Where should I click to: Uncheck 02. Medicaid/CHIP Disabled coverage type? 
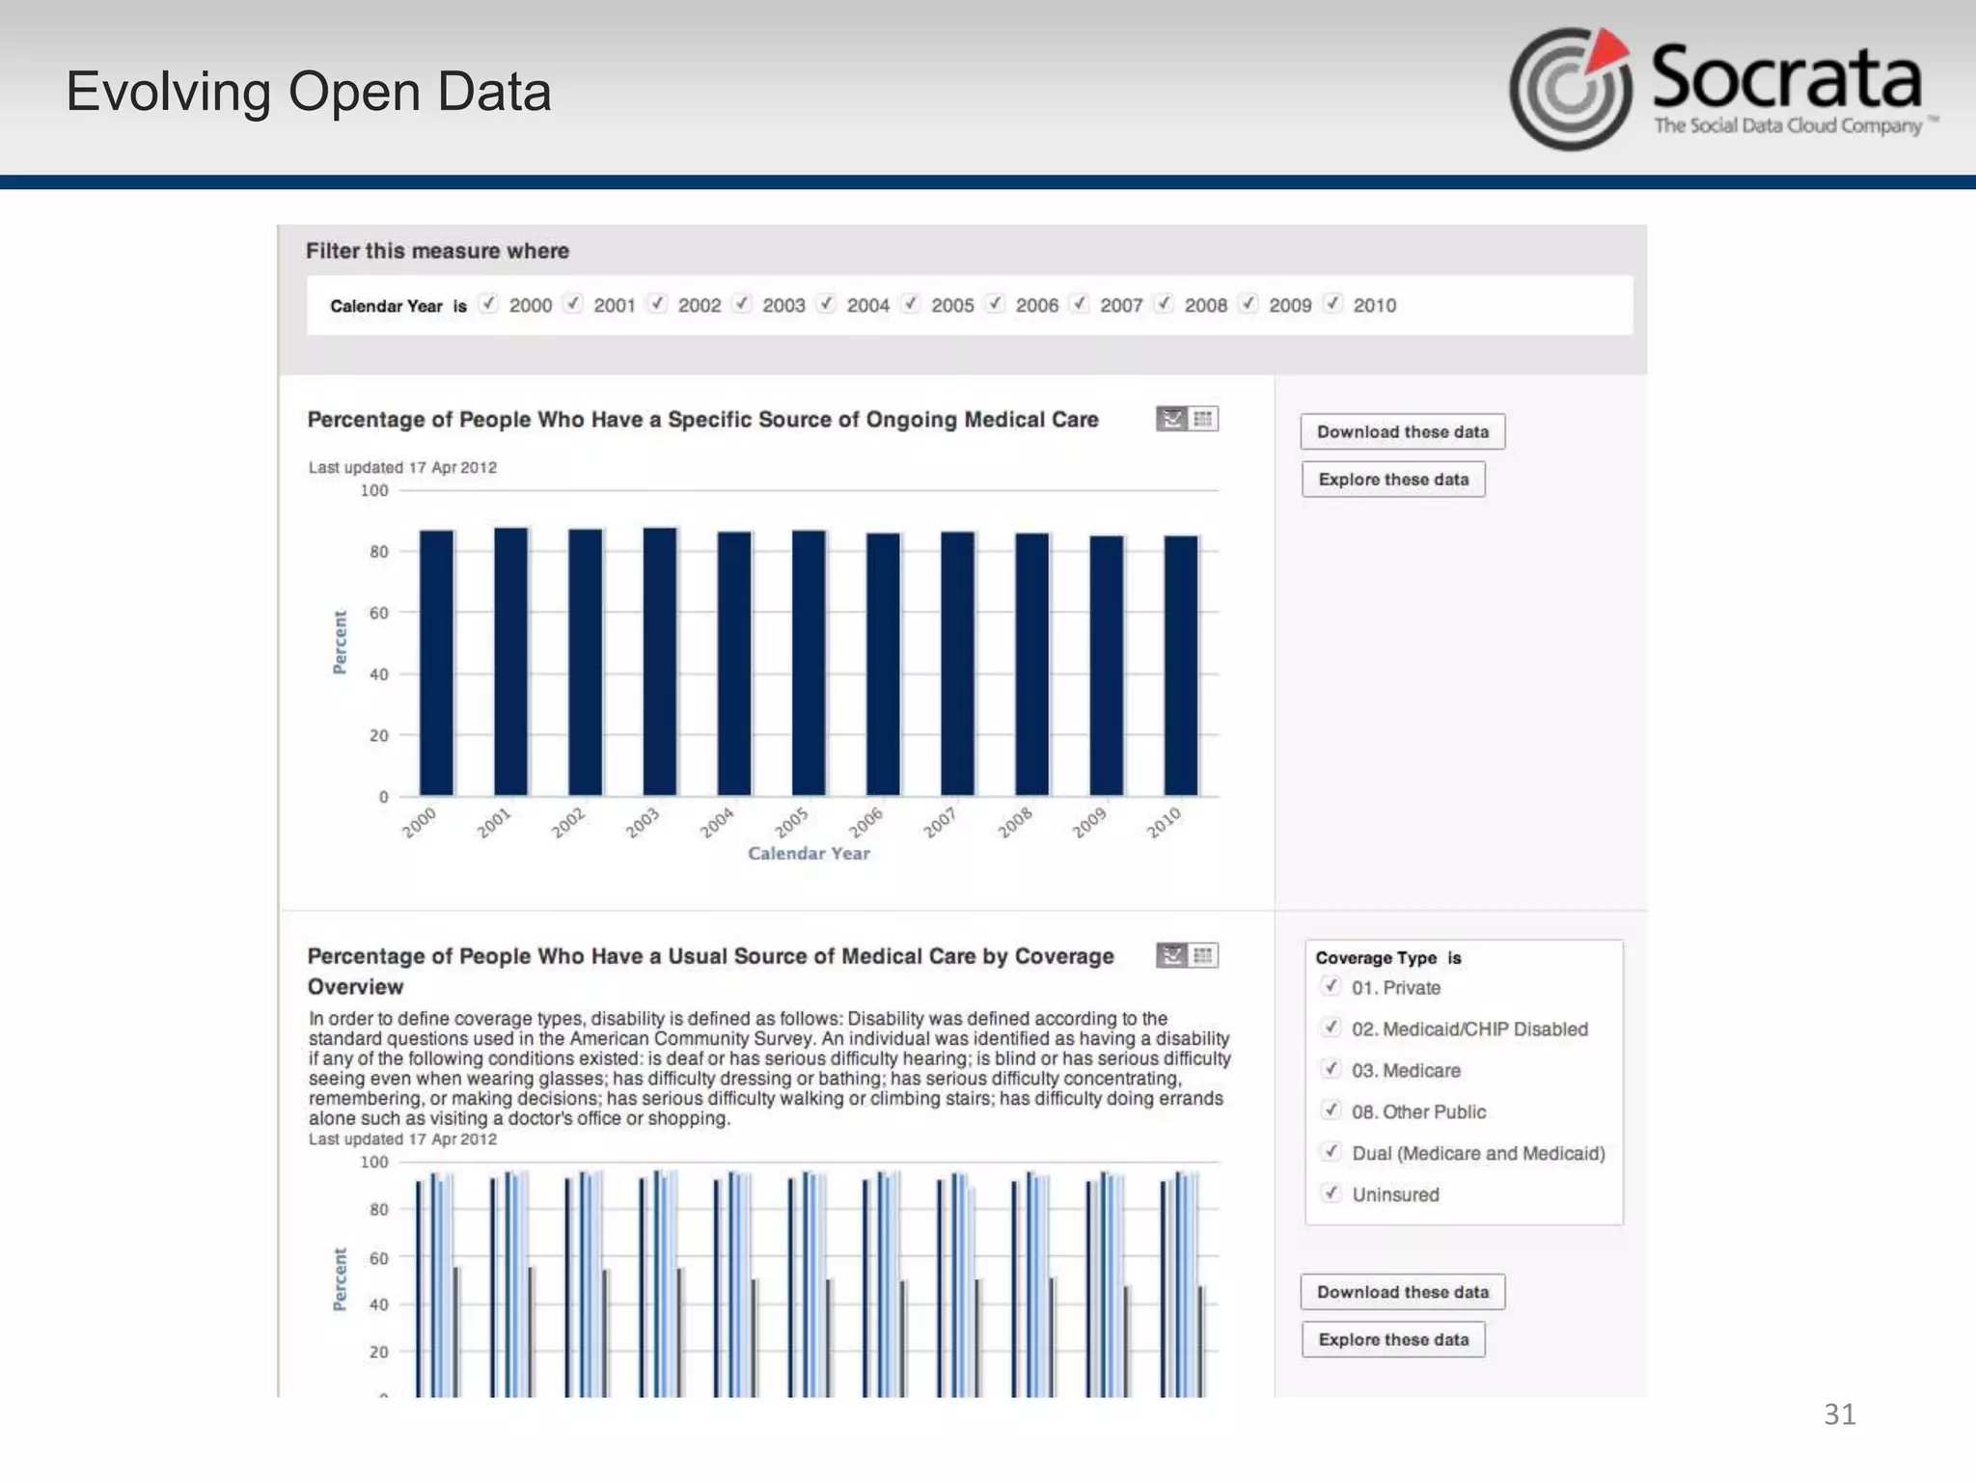pos(1331,1028)
